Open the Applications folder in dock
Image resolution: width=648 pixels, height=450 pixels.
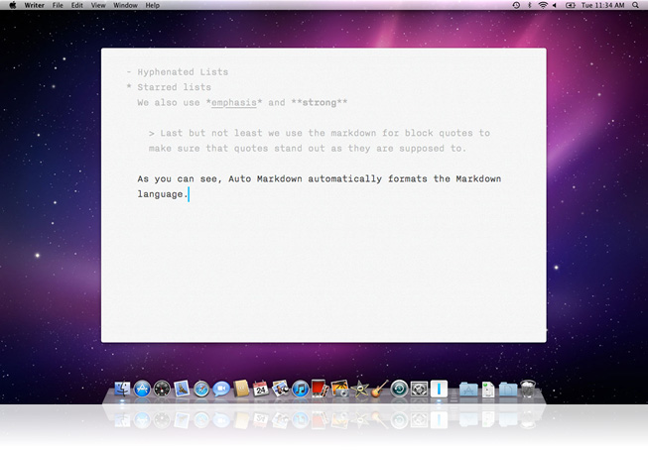pos(468,389)
